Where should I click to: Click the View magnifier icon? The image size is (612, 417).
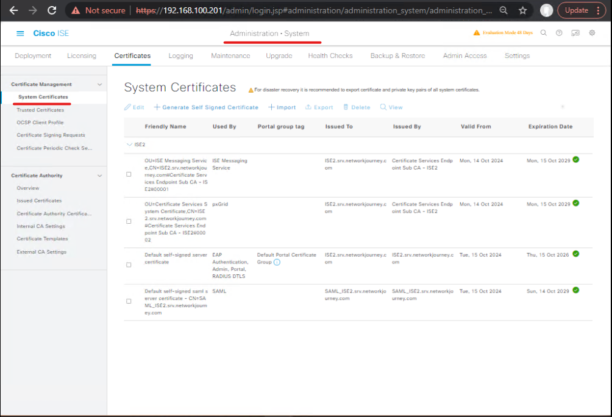click(x=383, y=107)
